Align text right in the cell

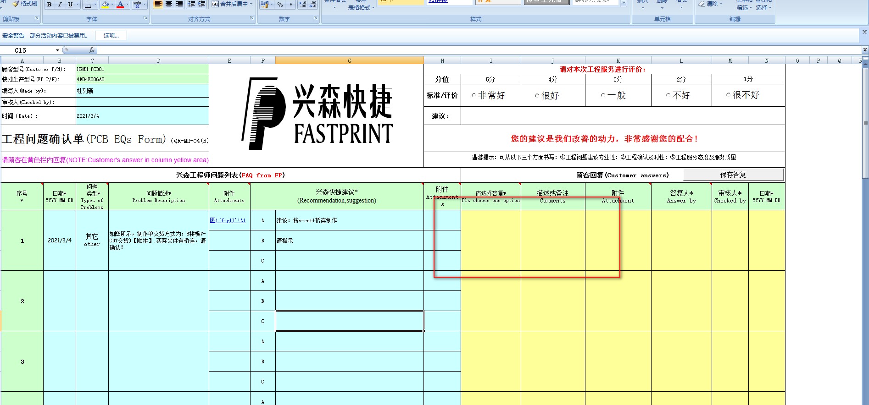[179, 4]
